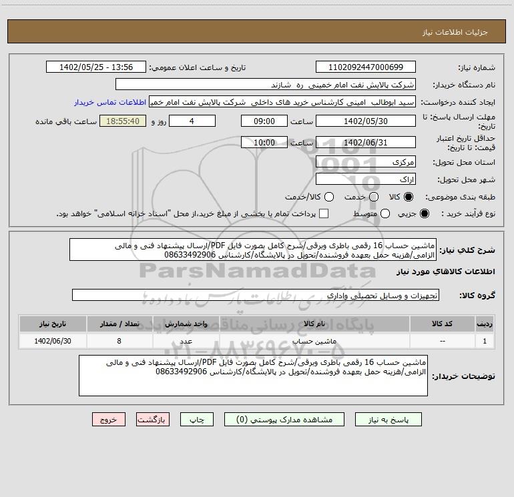The height and width of the screenshot is (497, 514).
Task: Select the خدمت radio button
Action: (374, 197)
